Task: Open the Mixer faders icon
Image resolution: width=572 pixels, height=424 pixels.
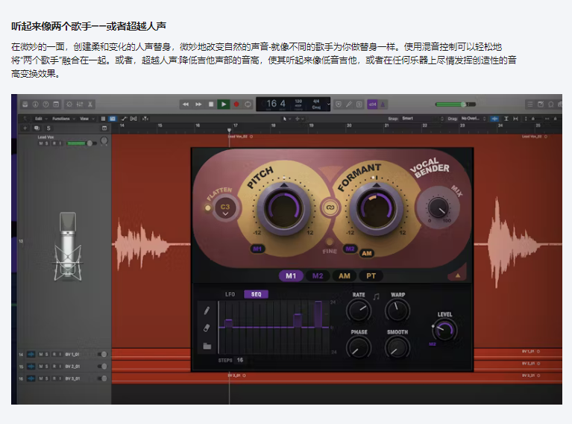Action: tap(80, 105)
